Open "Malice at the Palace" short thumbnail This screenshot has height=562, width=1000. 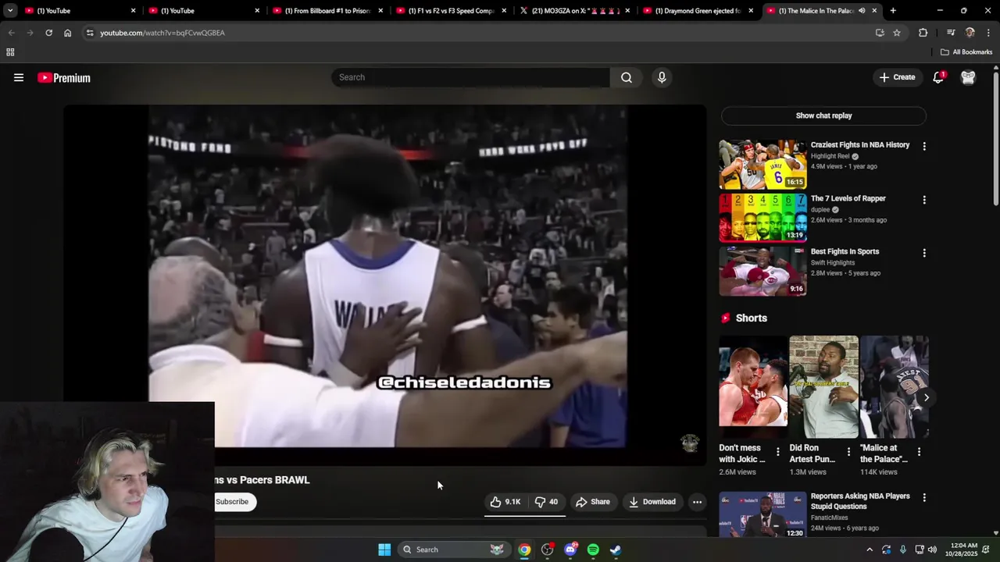click(895, 387)
